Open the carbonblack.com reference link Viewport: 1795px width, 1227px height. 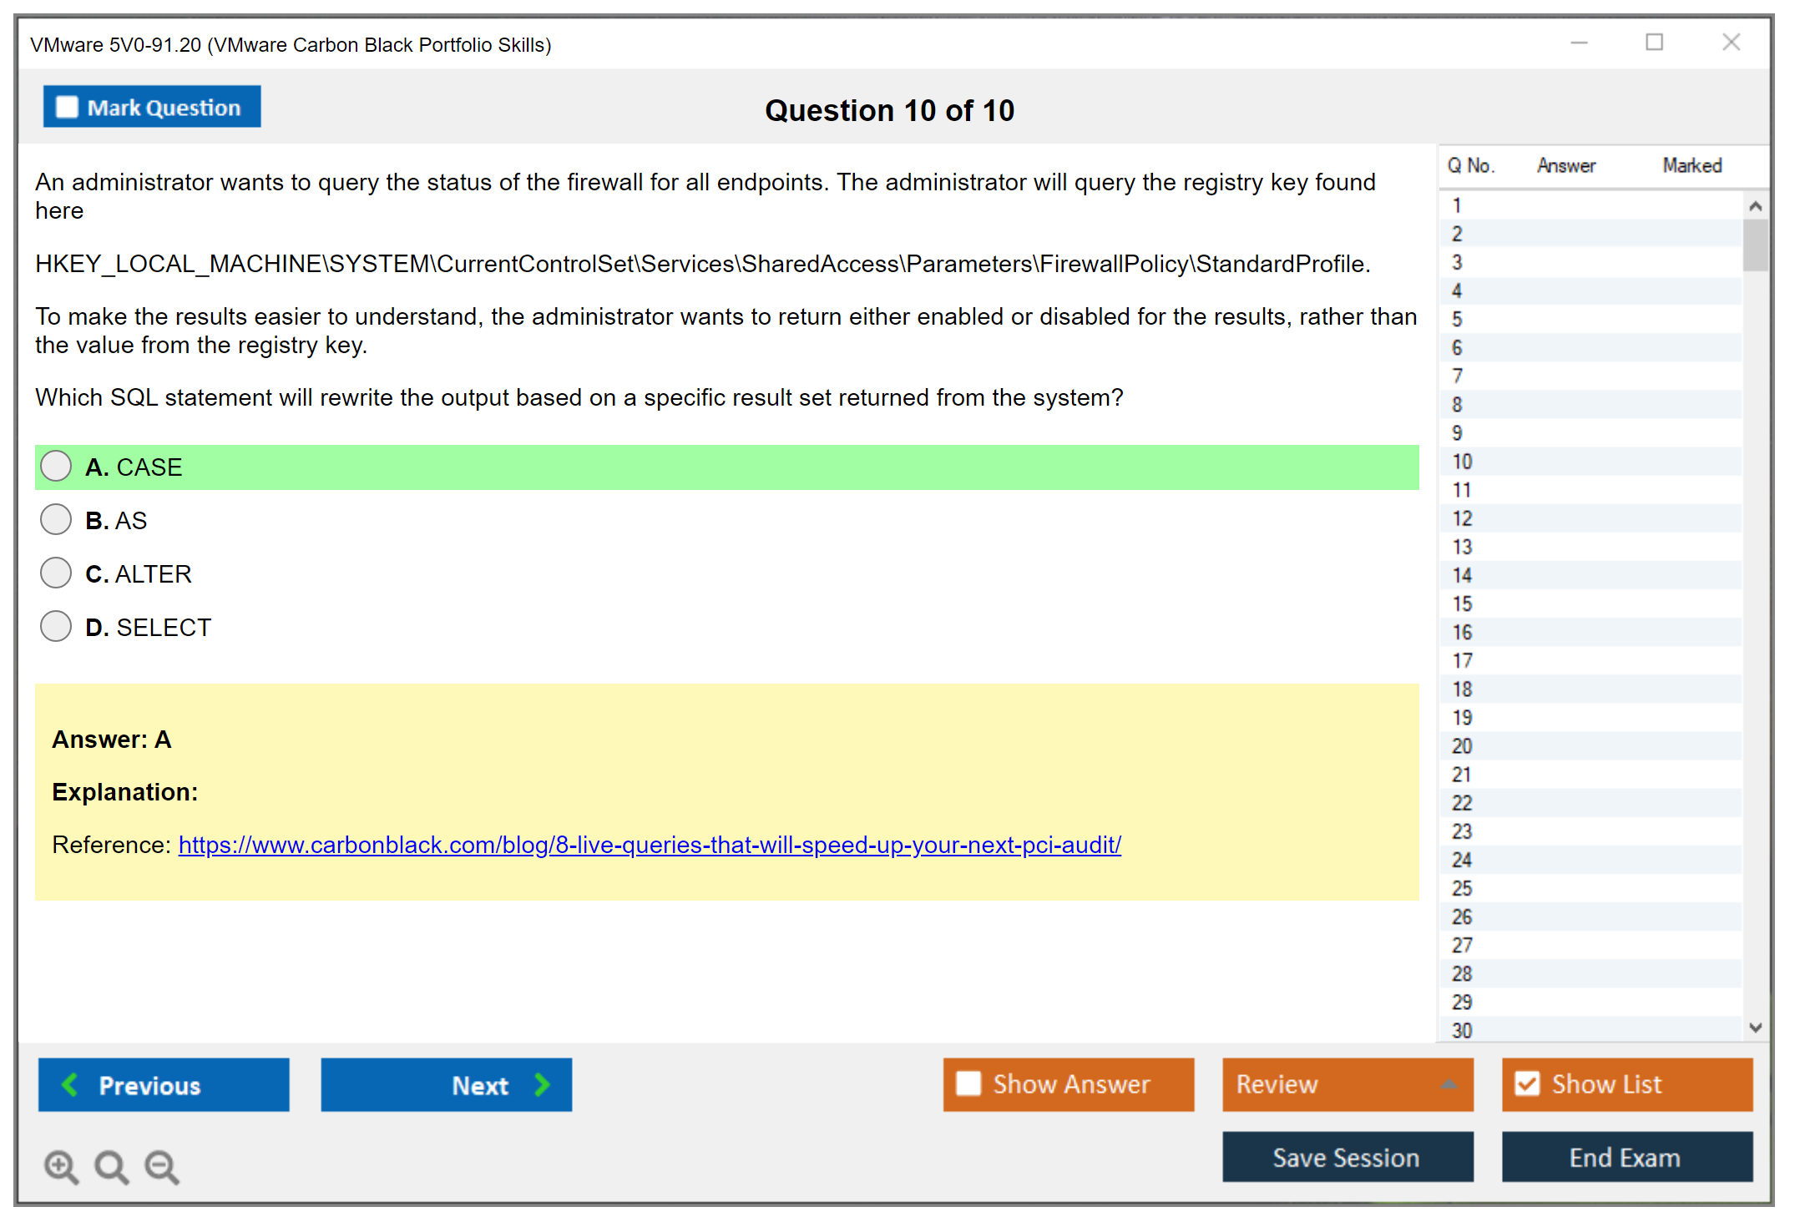[650, 845]
